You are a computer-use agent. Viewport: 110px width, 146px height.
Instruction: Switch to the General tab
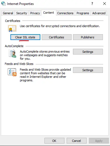point(8,13)
